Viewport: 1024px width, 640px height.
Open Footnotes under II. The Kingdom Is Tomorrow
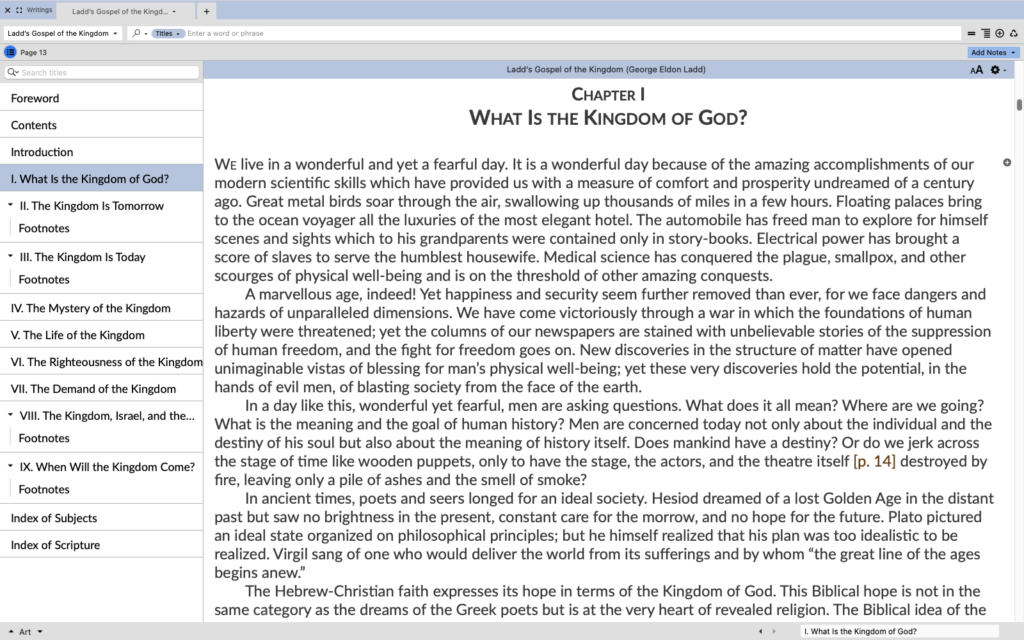coord(44,228)
